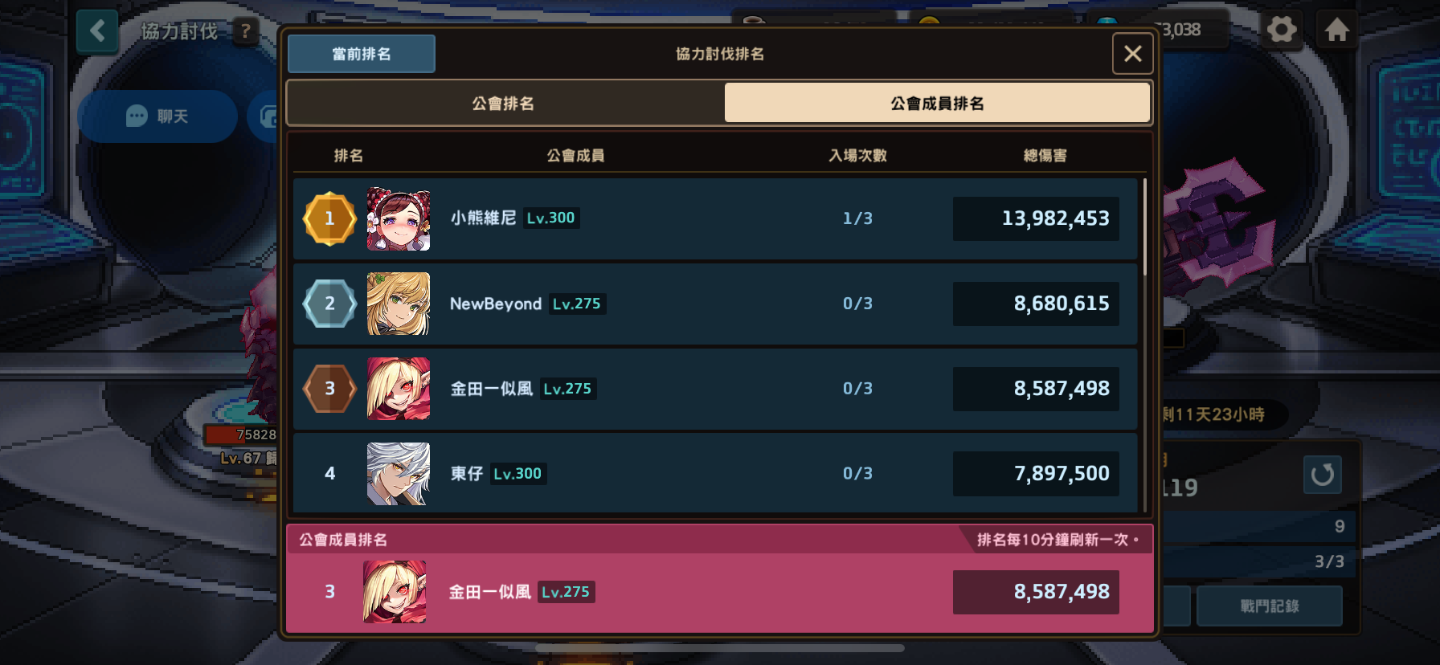Switch to 公會排名 tab

point(505,104)
